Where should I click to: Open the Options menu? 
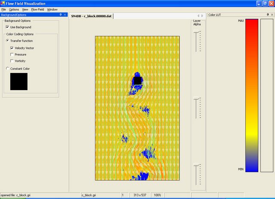[14, 9]
